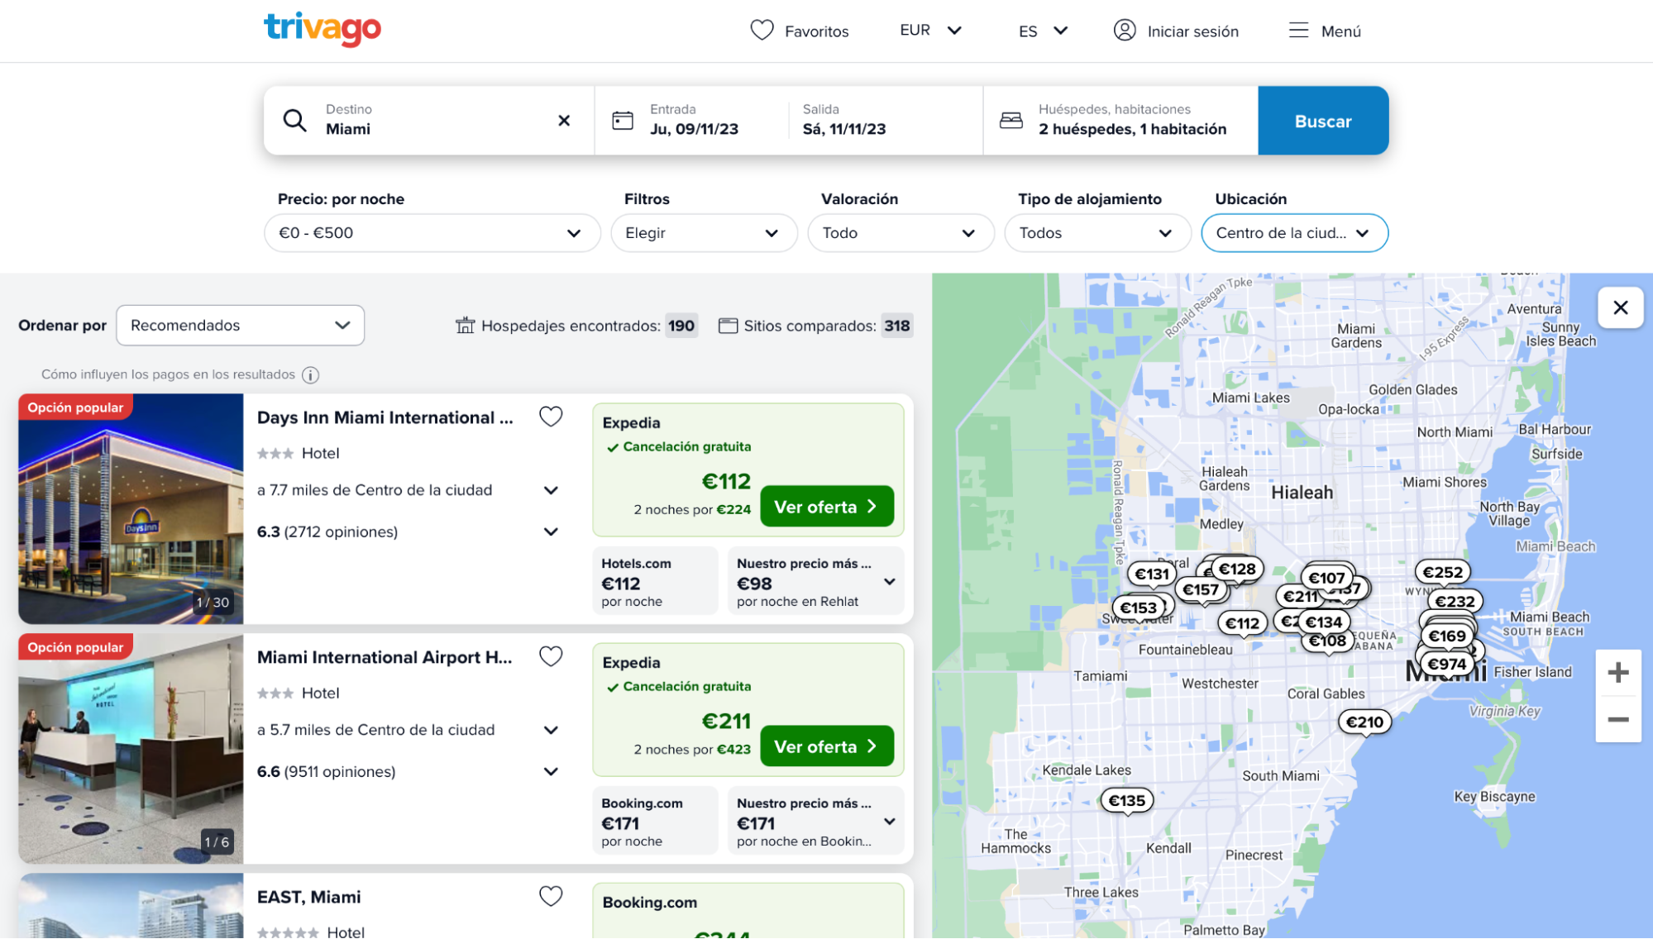Screen dimensions: 1653x939
Task: Open the price per night dropdown
Action: click(432, 233)
